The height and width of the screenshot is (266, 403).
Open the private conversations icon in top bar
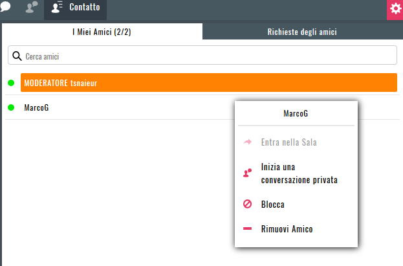click(x=32, y=7)
